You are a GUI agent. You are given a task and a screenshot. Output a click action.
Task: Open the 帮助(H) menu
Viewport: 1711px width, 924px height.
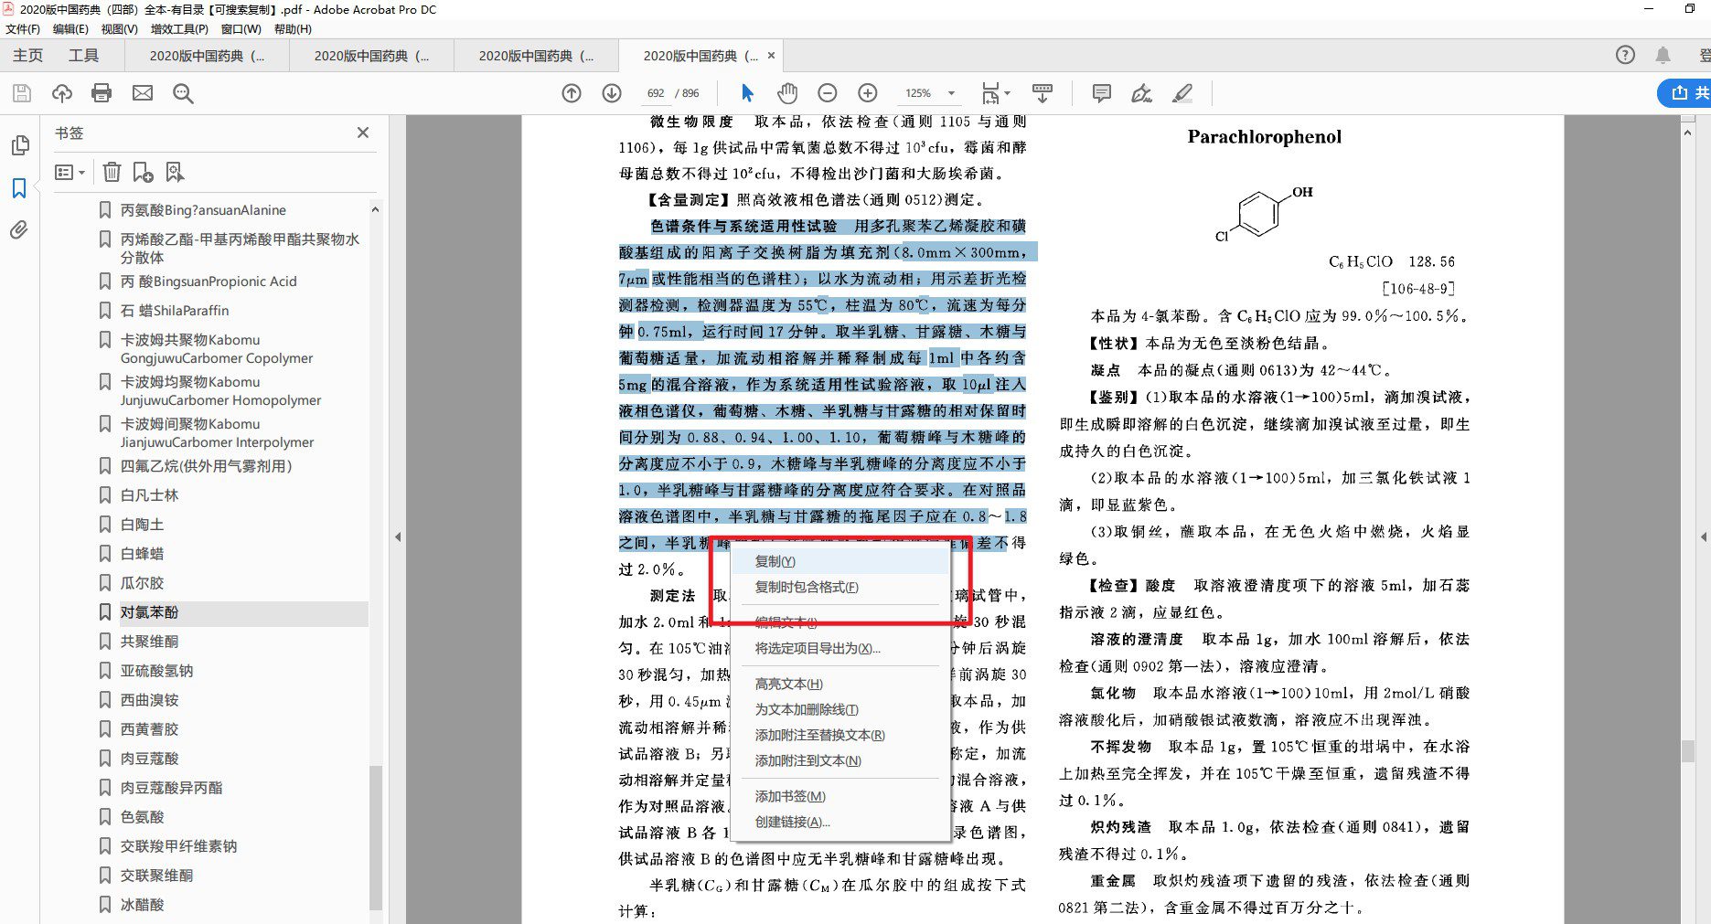[x=293, y=29]
